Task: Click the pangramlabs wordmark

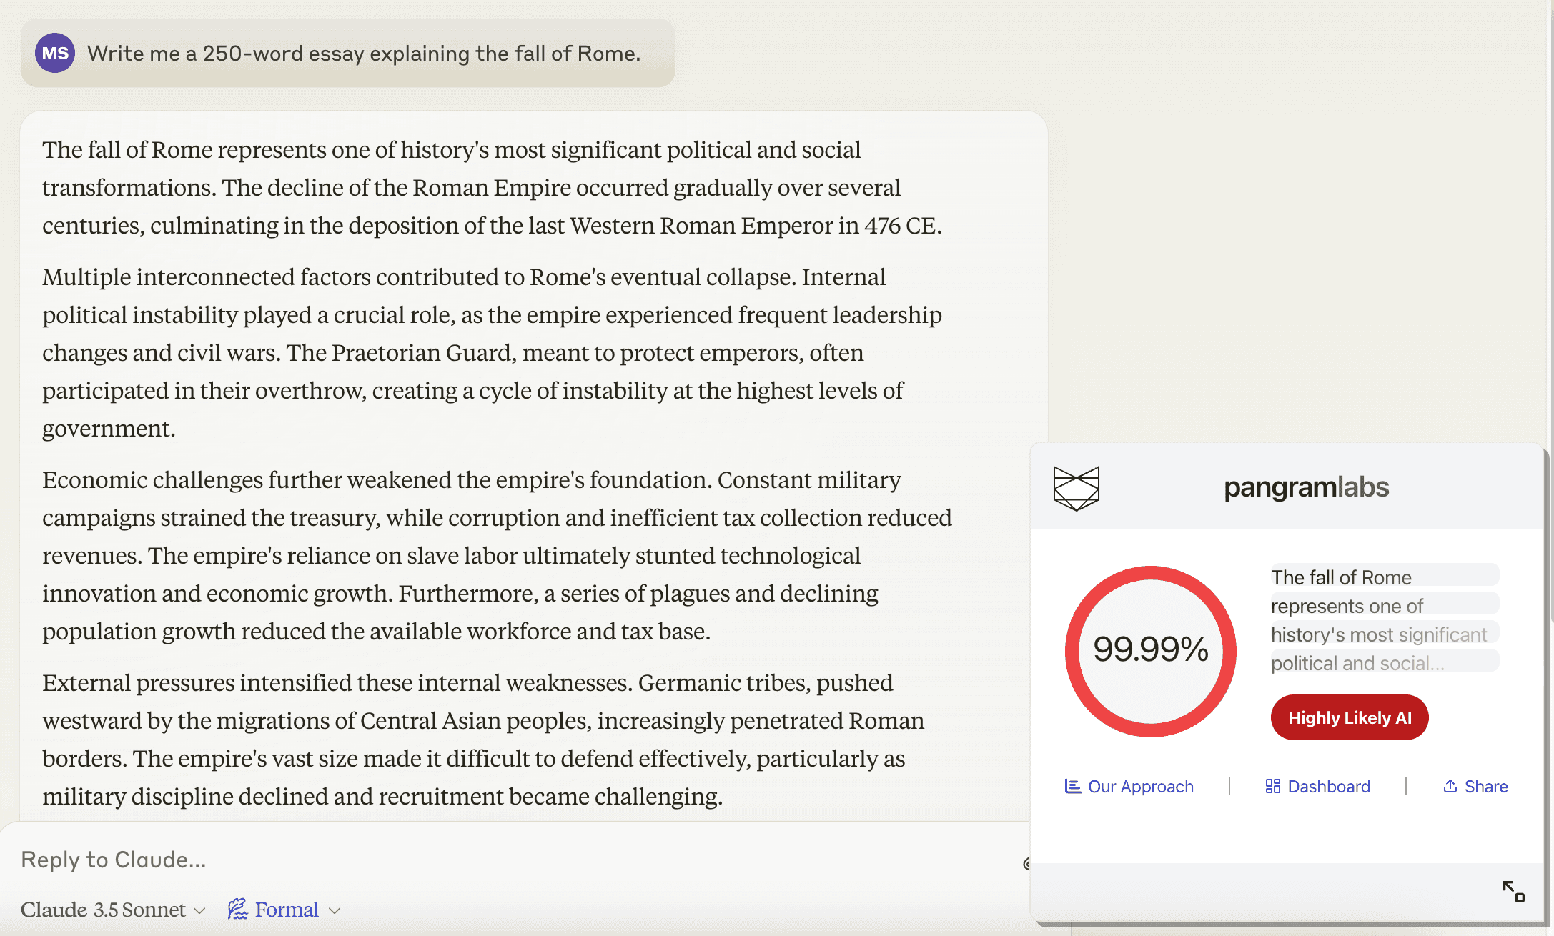Action: [x=1306, y=487]
